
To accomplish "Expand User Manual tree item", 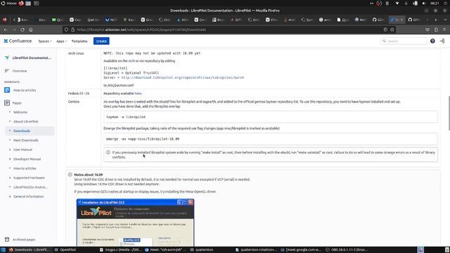I will click(10, 150).
